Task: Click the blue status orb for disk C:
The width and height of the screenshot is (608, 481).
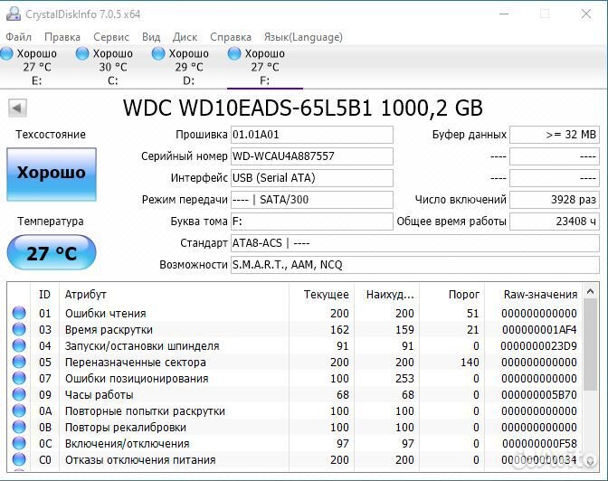Action: tap(82, 53)
